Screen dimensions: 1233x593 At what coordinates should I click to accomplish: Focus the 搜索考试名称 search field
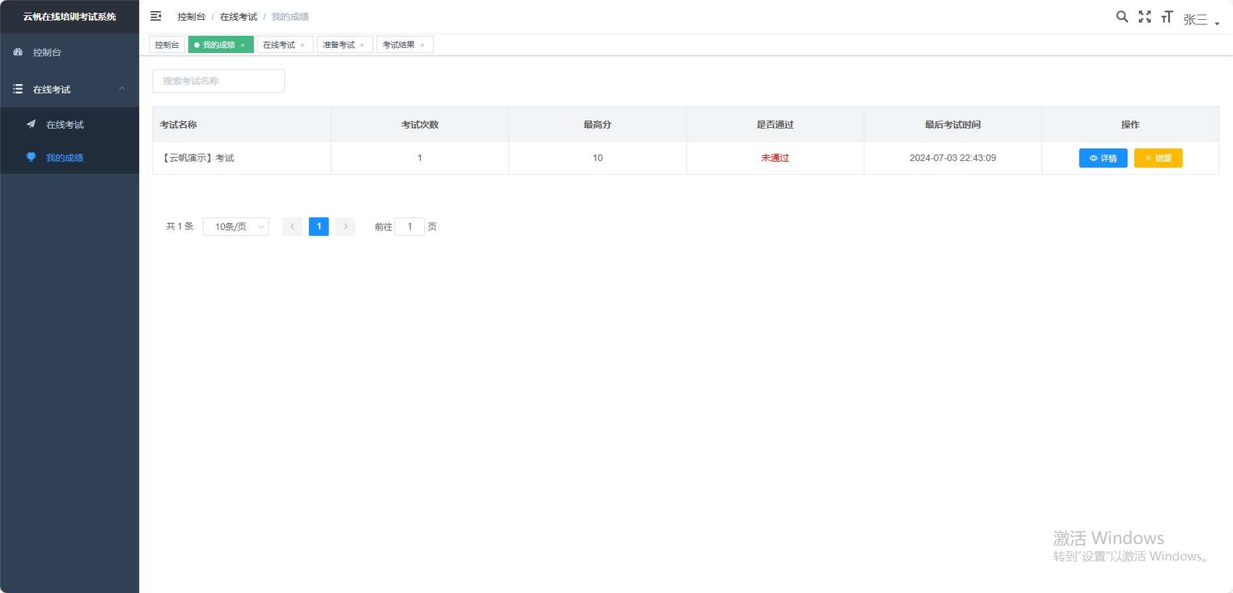coord(219,81)
